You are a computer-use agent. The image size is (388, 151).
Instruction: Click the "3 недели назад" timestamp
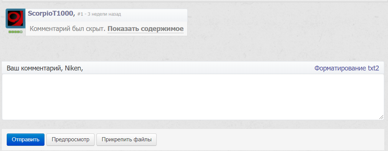point(104,14)
